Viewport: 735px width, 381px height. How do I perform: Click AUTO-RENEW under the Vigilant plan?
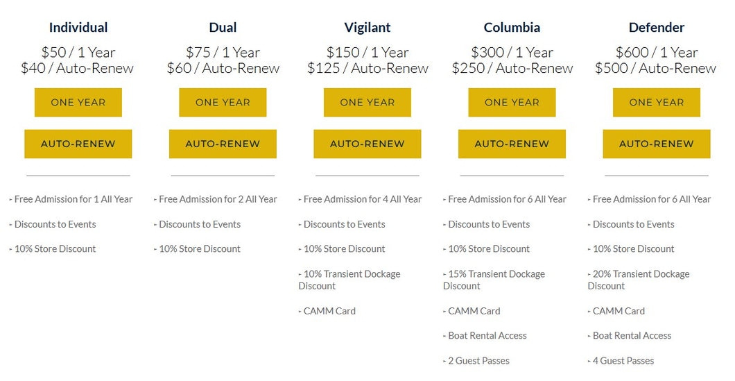coord(367,144)
